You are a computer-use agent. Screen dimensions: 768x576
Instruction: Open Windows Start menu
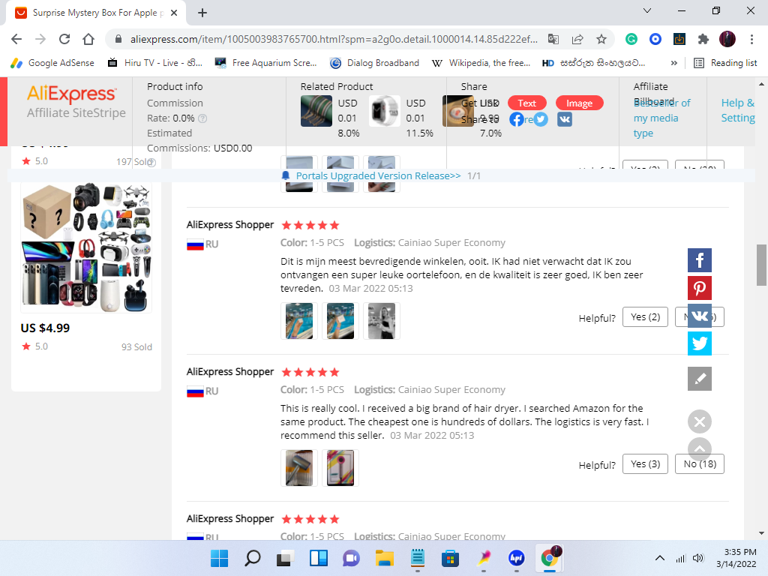pos(219,558)
